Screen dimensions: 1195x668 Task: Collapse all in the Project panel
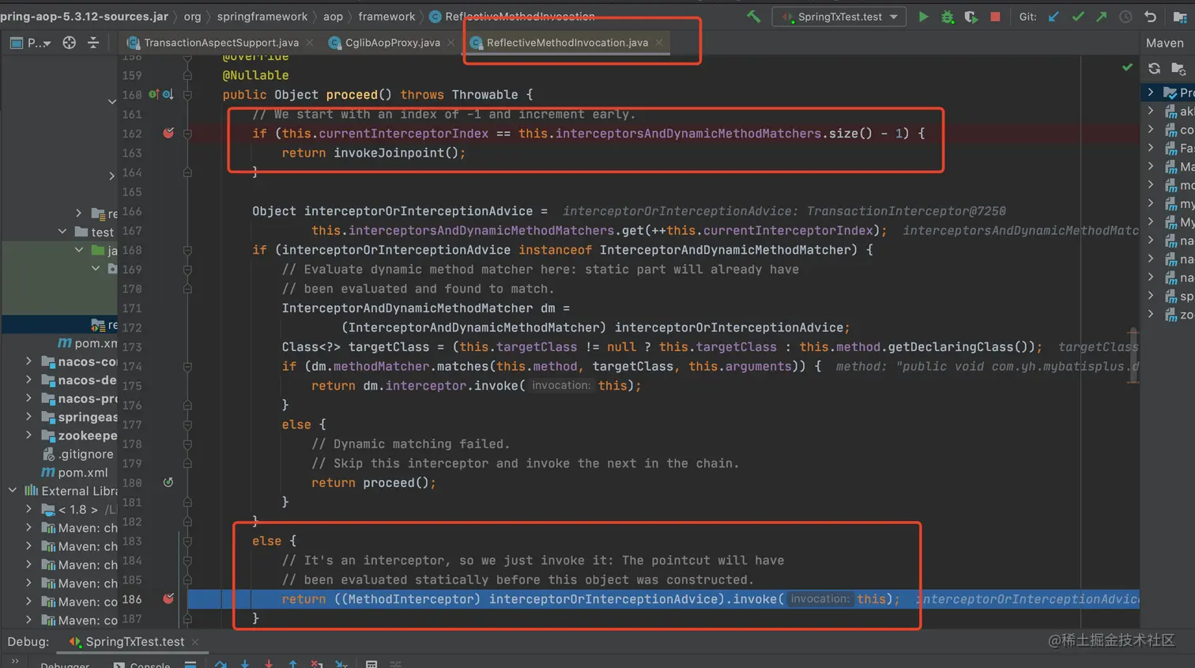click(93, 43)
